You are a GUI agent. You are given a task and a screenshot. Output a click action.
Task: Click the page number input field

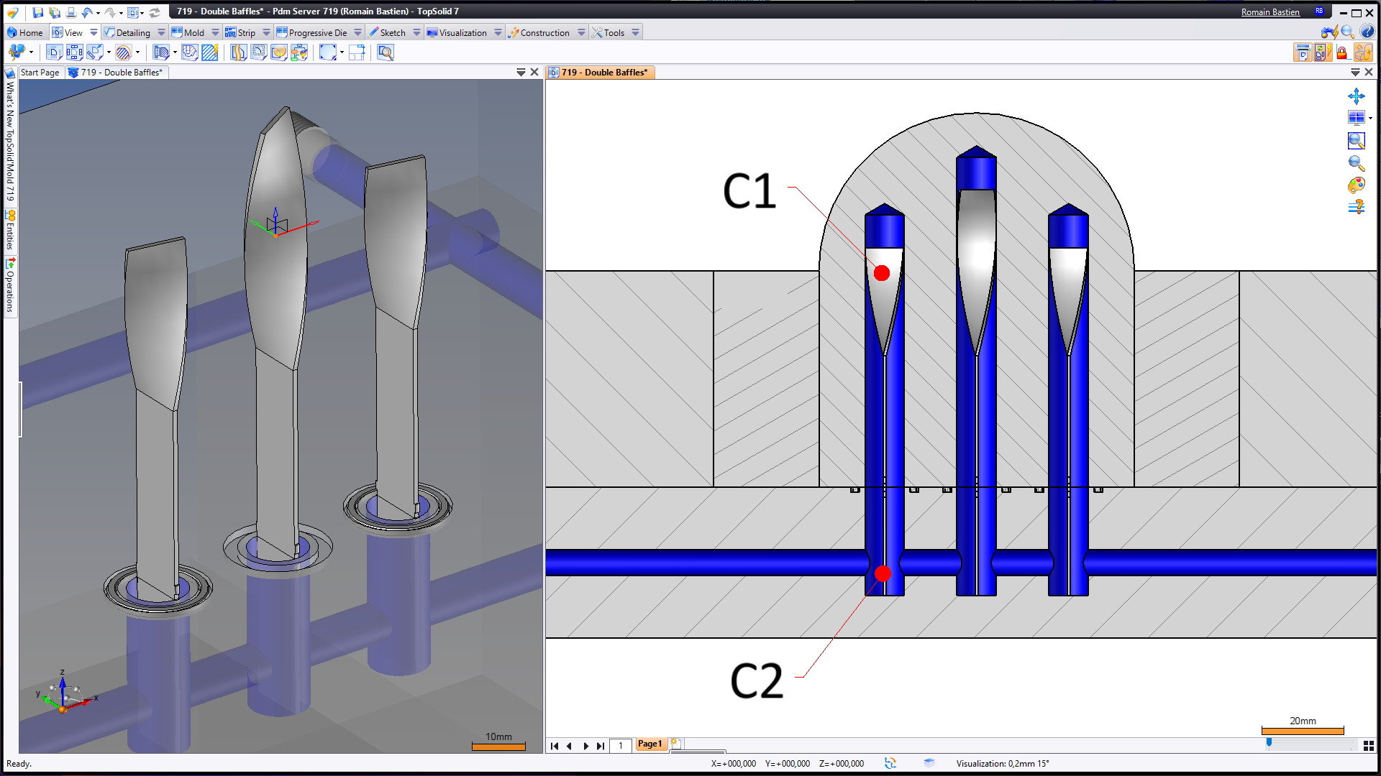620,746
